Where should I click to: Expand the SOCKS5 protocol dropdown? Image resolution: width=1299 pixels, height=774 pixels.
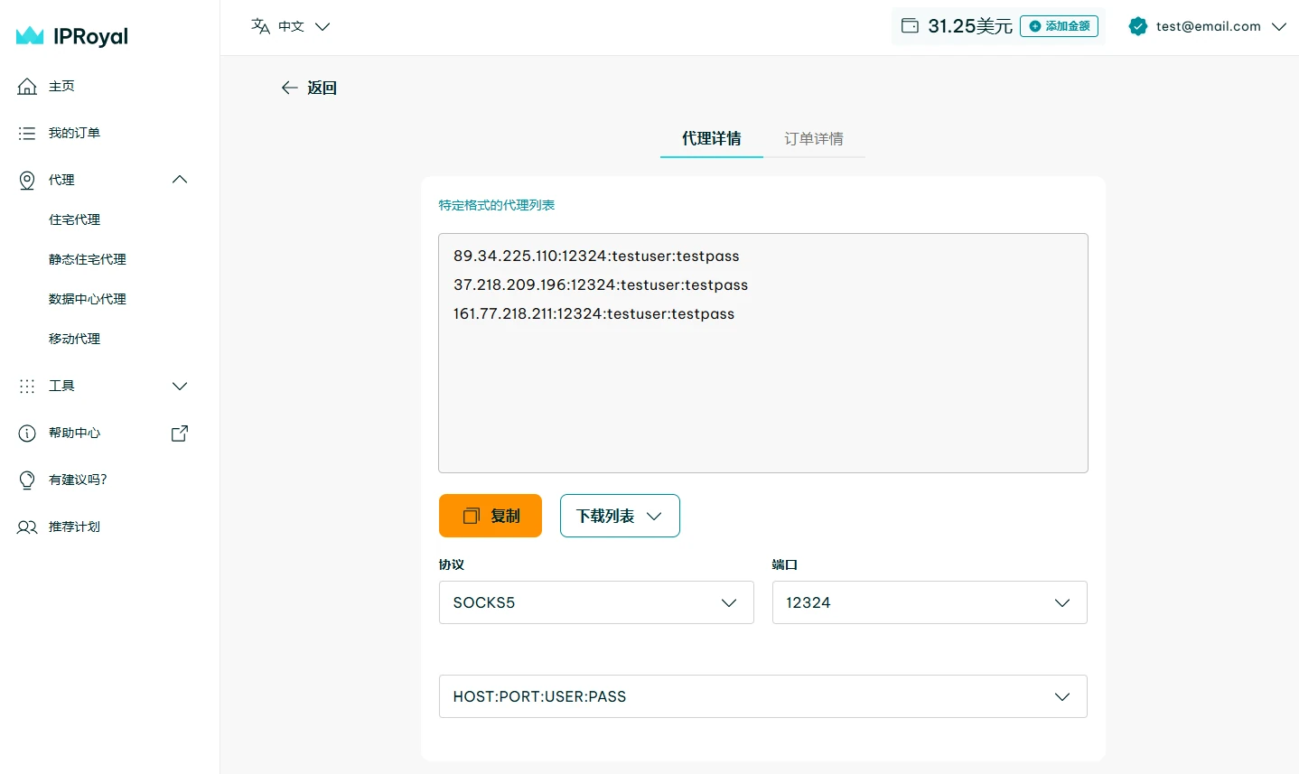coord(596,602)
